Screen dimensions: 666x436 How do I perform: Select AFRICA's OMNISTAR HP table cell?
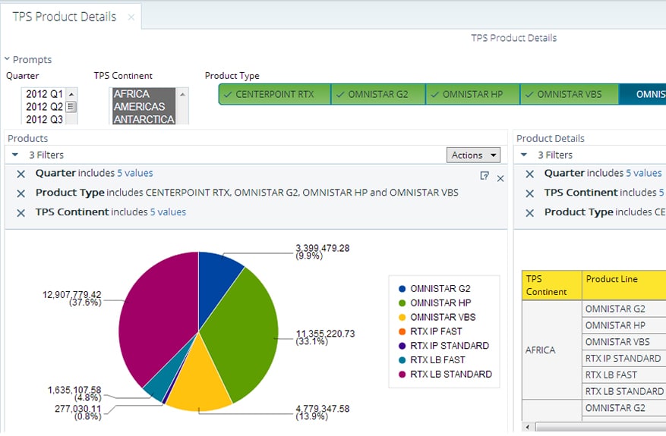624,325
